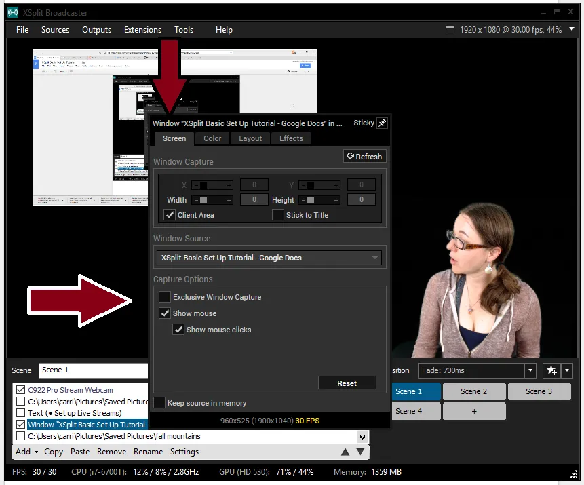Viewport: 584px width, 485px height.
Task: Toggle the fall mountains source checkbox
Action: coord(21,436)
